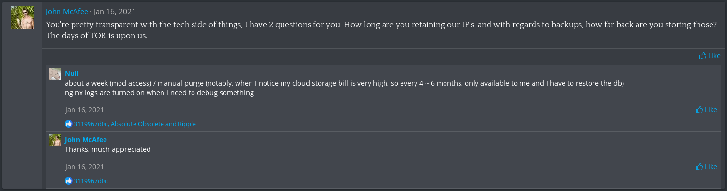
Task: Open the Jan 16, 2021 post header date
Action: coord(115,11)
